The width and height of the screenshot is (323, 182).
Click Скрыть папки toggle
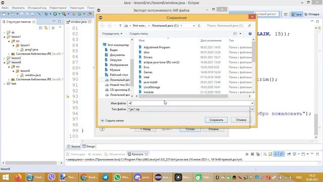(x=112, y=120)
